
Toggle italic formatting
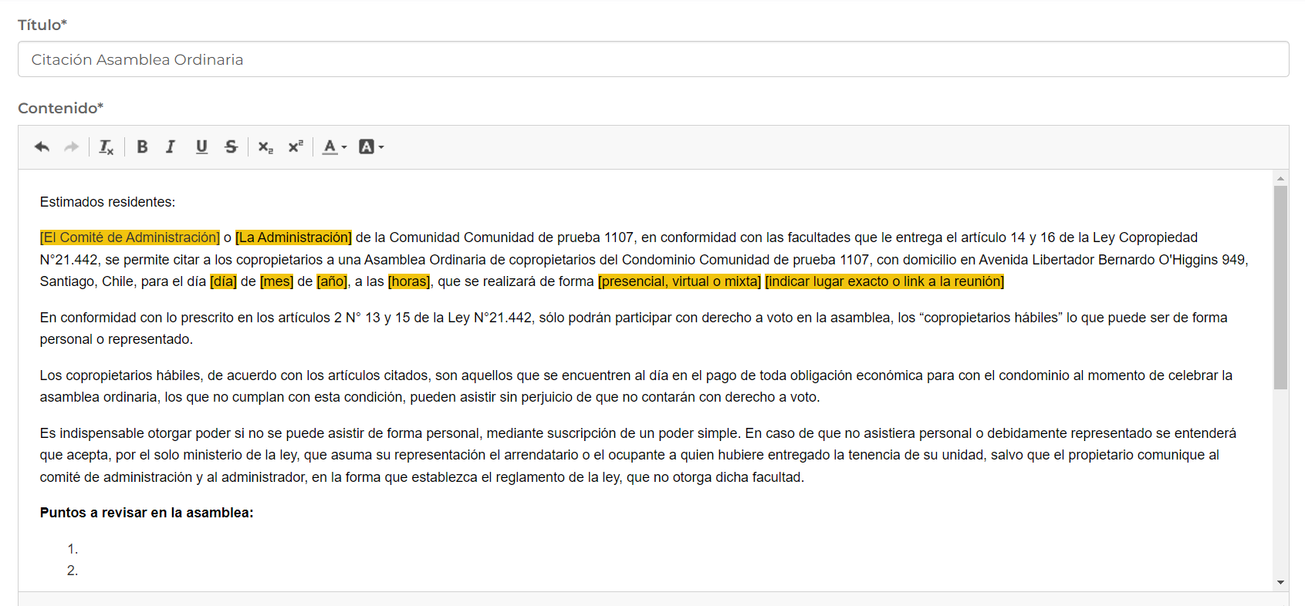click(x=171, y=146)
